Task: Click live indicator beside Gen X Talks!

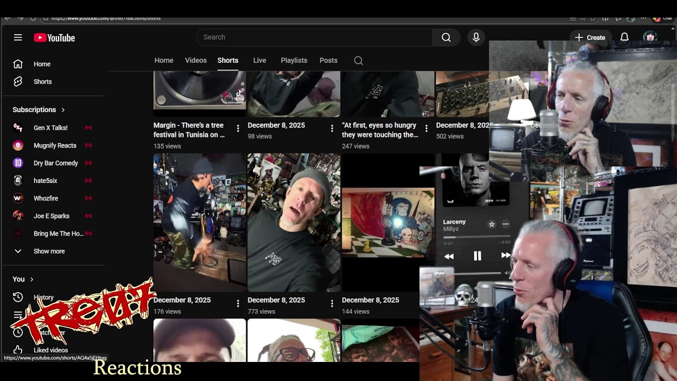Action: 88,128
